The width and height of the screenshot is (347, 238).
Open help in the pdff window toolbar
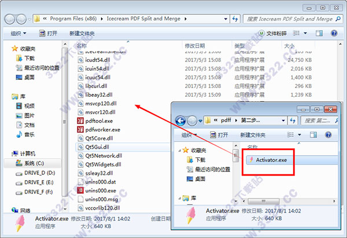[x=328, y=135]
